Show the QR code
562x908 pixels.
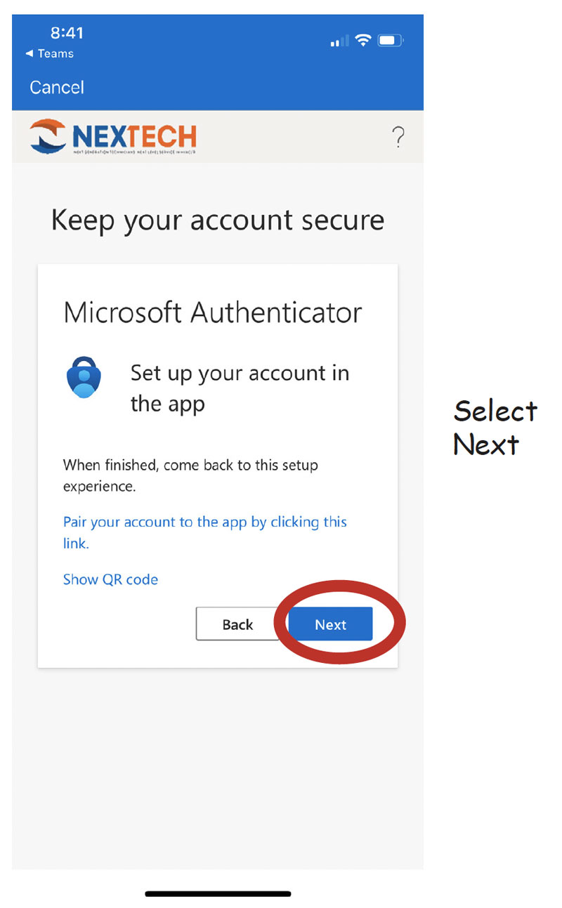pyautogui.click(x=110, y=579)
